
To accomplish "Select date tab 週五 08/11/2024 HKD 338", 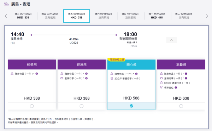I will click(77, 16).
